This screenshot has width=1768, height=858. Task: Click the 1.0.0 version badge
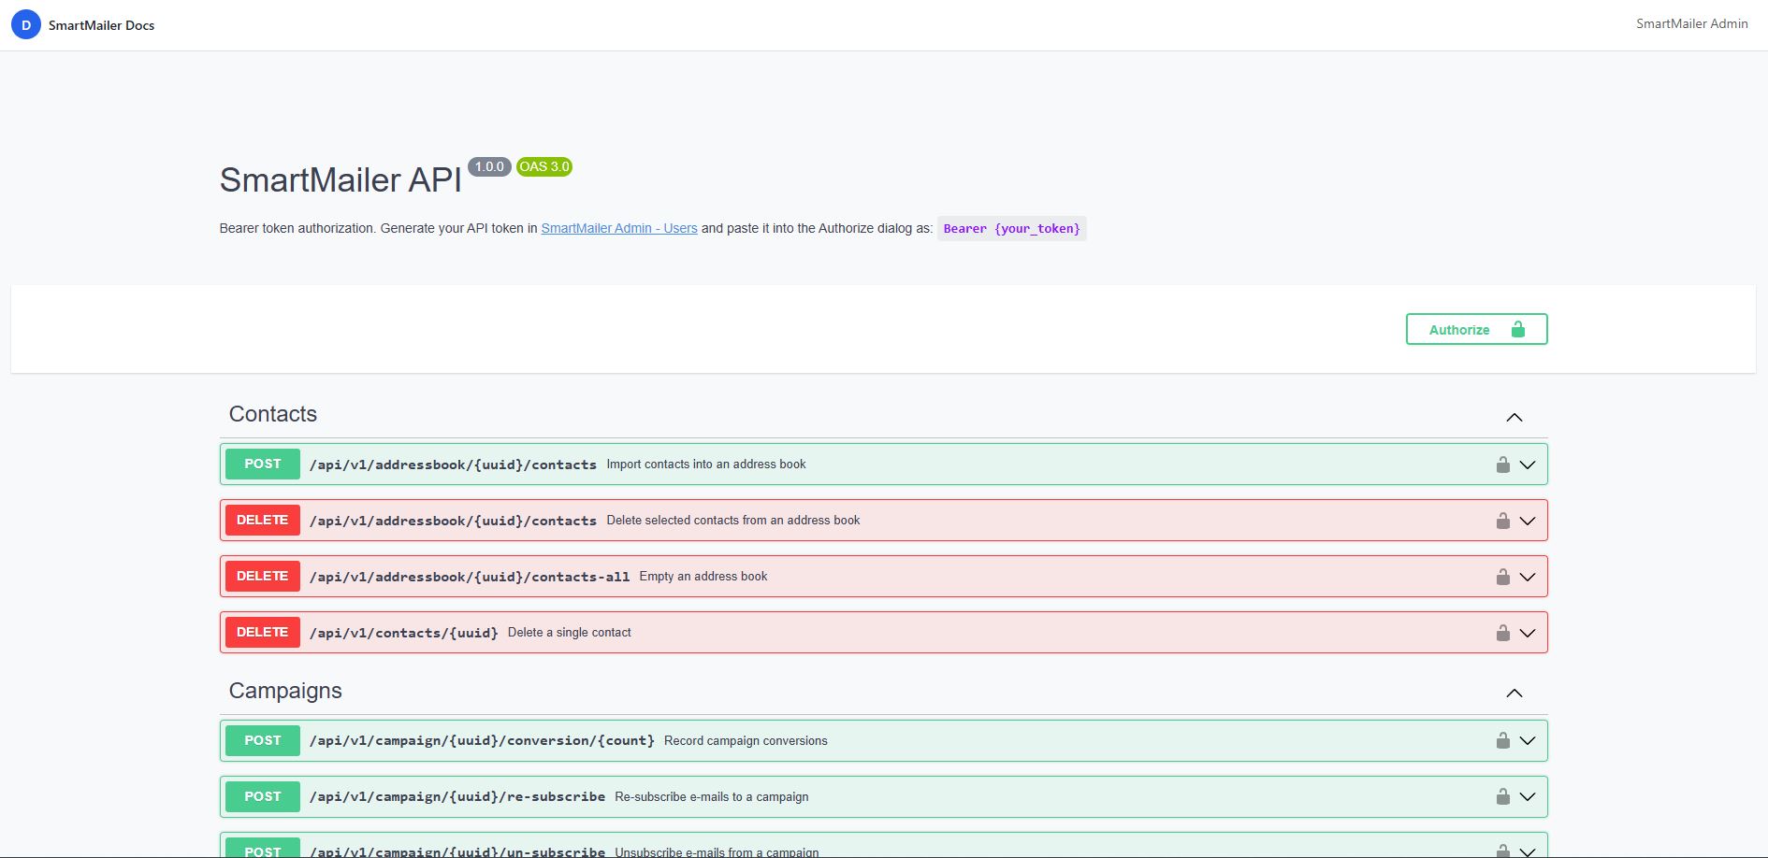(489, 166)
